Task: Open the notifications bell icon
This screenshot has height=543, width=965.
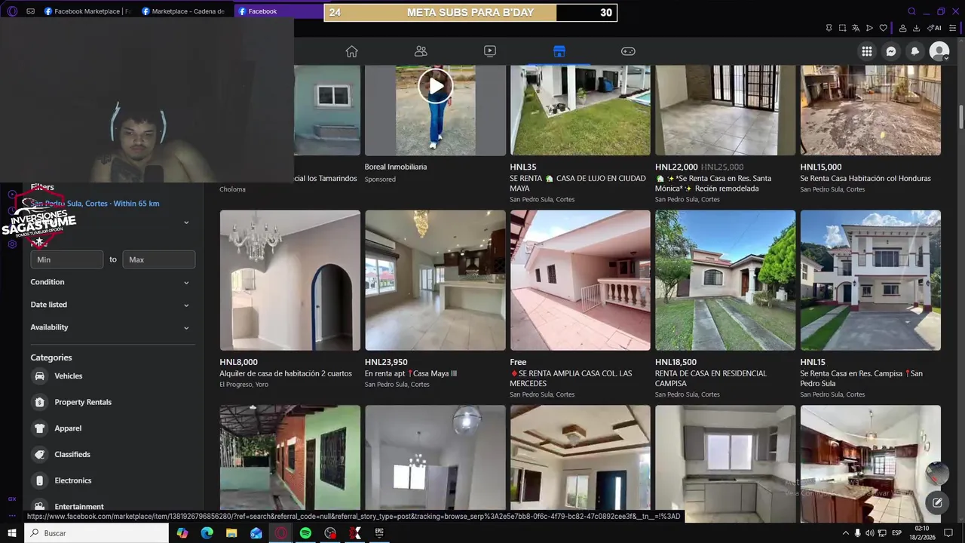Action: point(915,51)
